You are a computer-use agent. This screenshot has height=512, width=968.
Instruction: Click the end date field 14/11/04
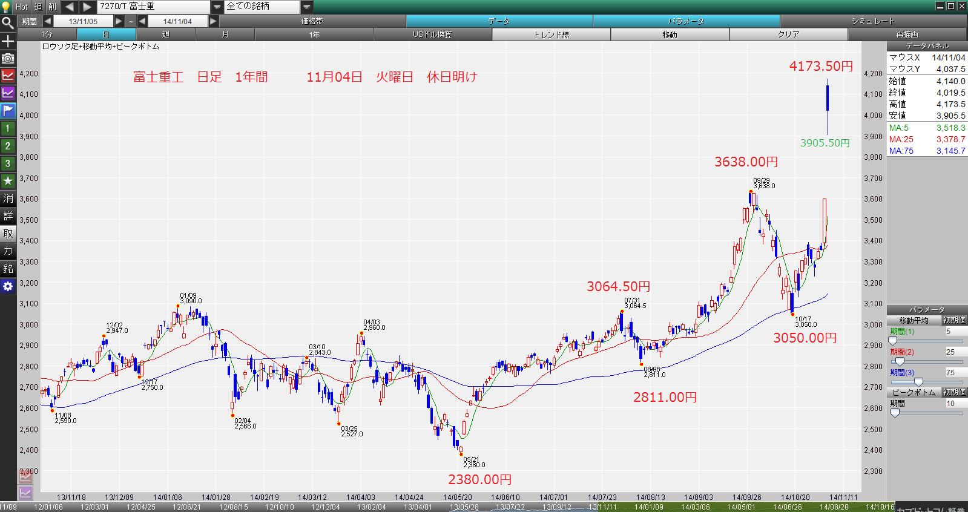tap(177, 21)
